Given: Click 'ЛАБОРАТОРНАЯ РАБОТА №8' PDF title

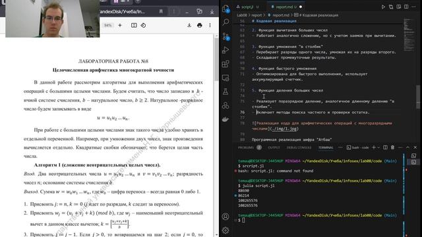Looking at the screenshot, I should pyautogui.click(x=113, y=61).
